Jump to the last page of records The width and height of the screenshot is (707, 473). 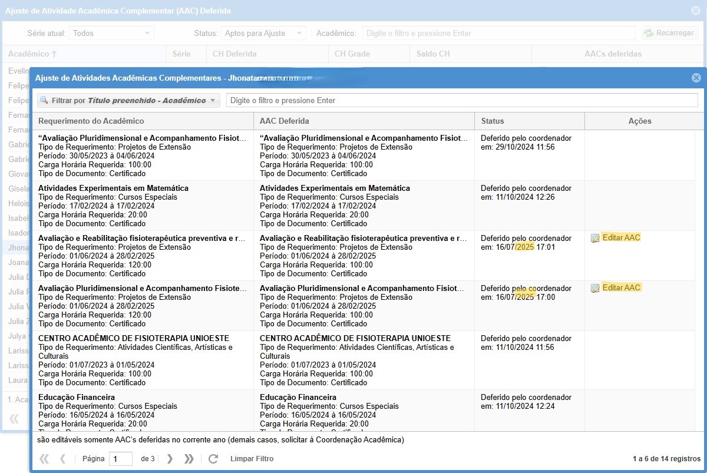(189, 459)
